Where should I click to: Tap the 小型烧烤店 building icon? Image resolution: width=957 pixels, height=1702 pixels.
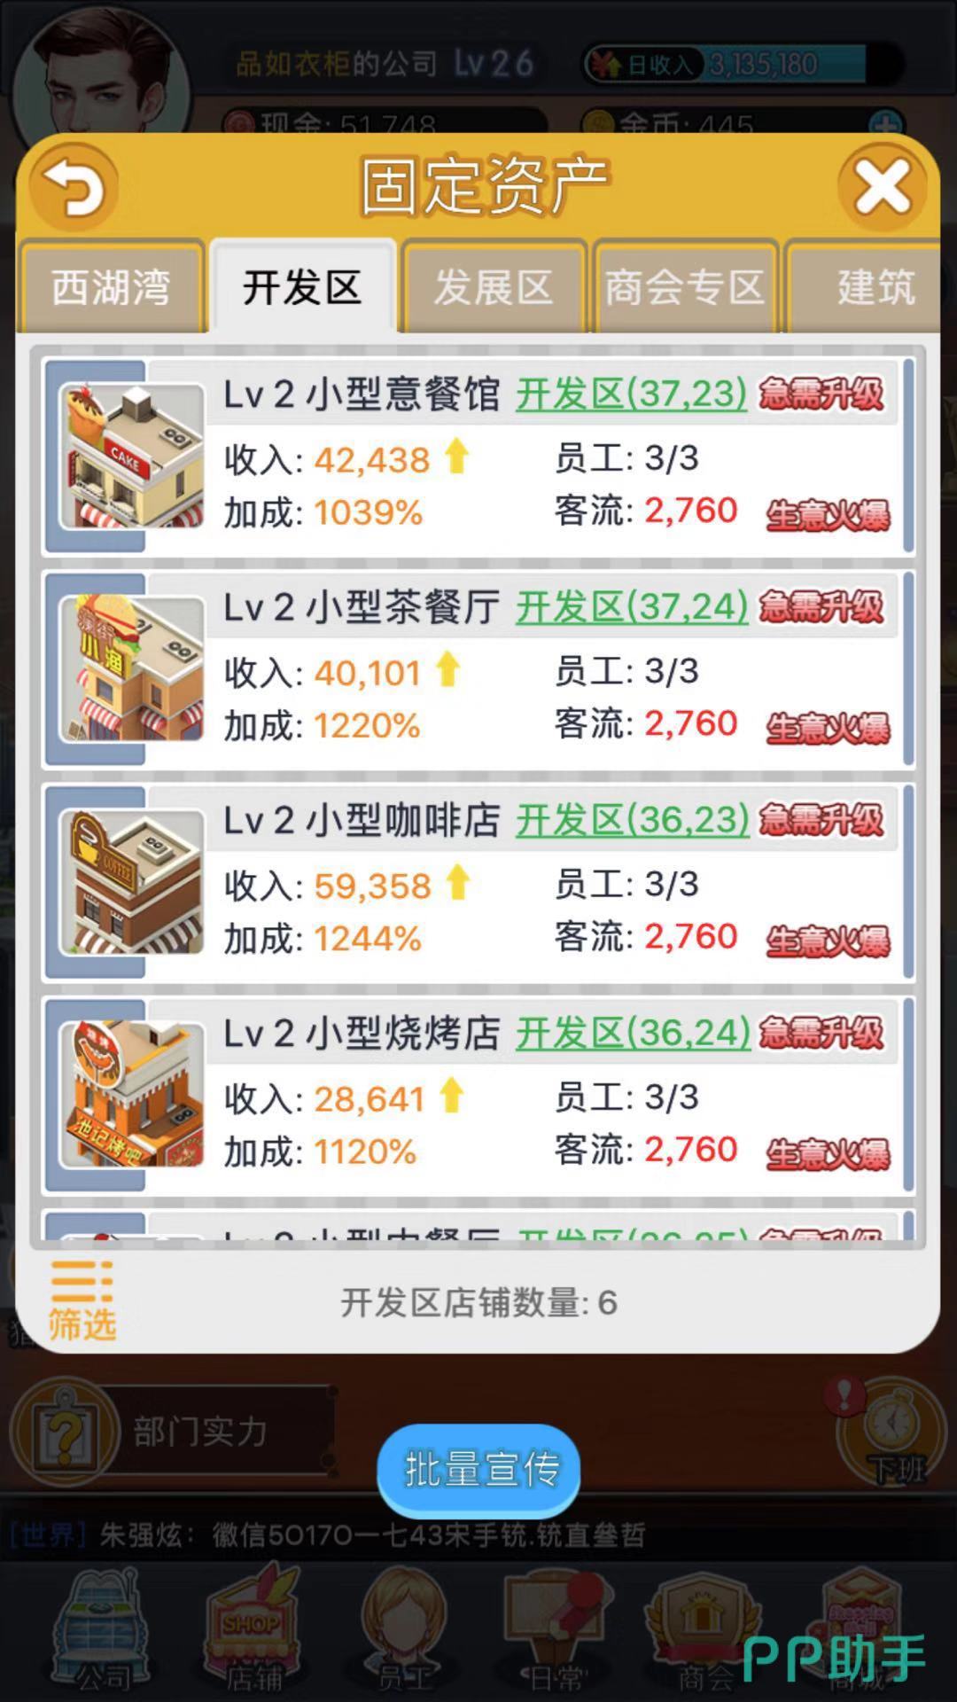coord(132,1095)
